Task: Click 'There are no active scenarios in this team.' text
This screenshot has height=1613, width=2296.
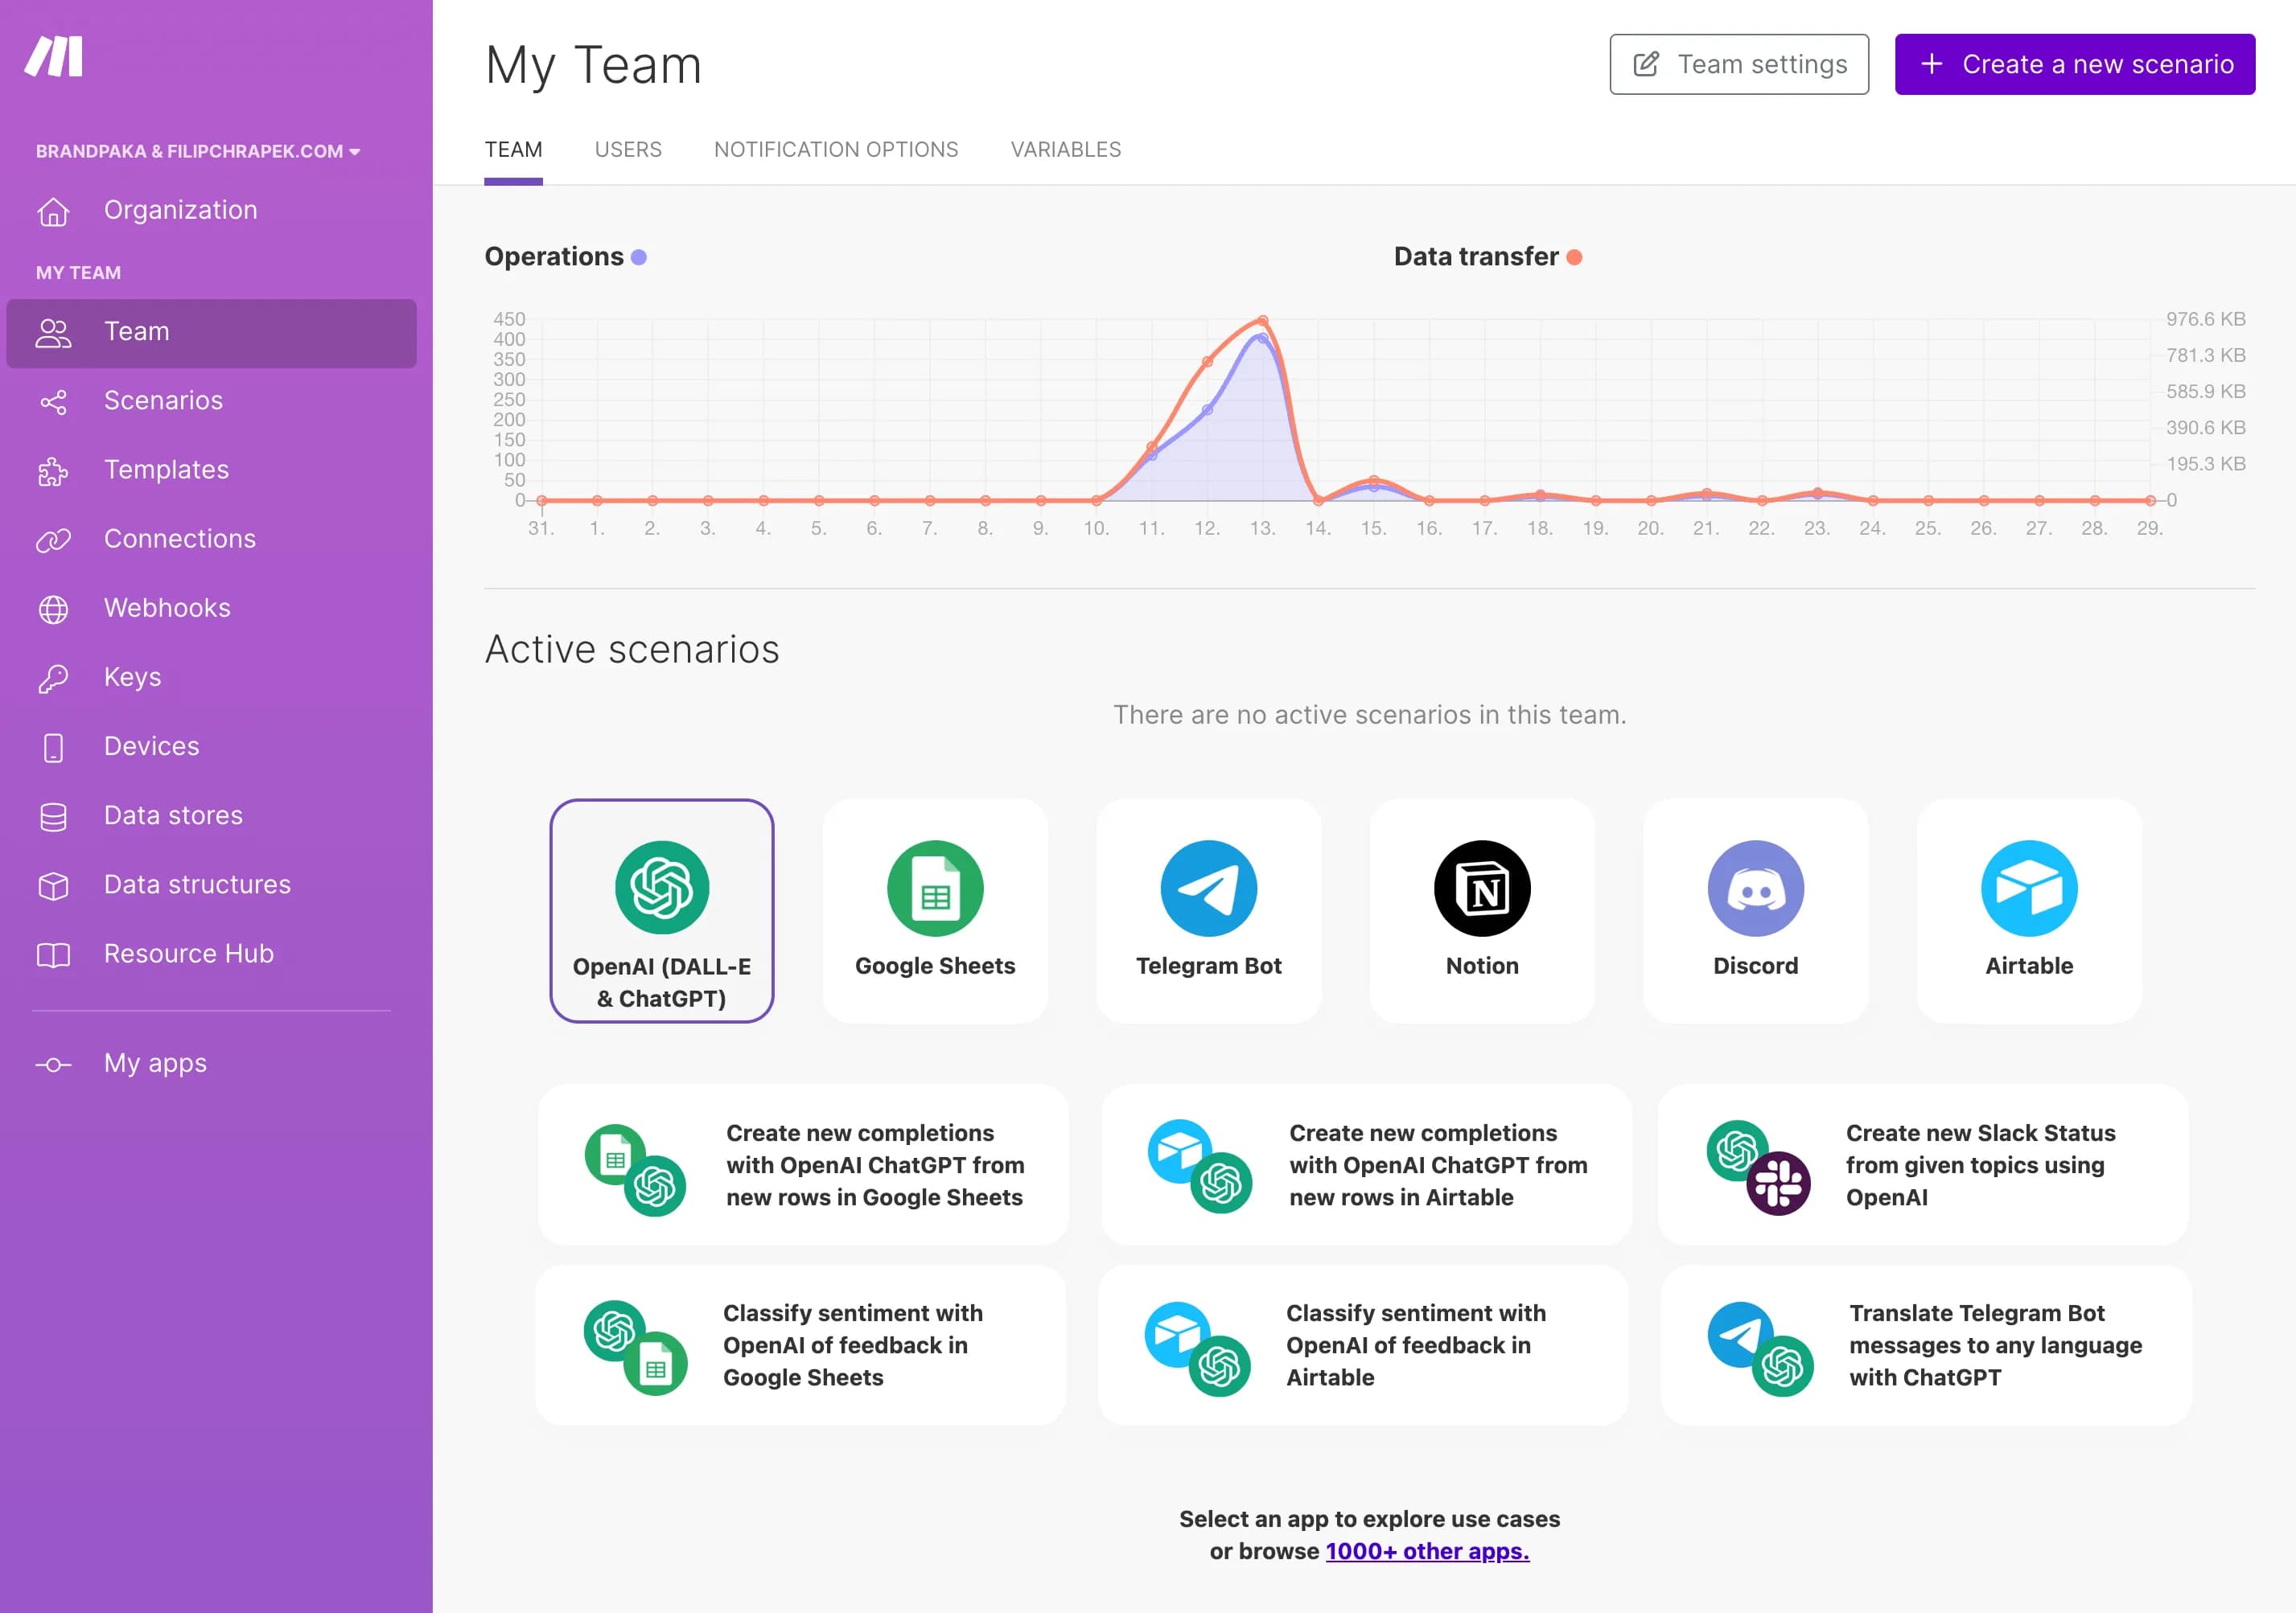Action: [x=1369, y=715]
